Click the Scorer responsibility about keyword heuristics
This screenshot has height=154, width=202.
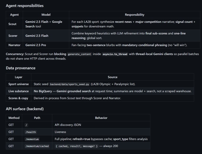[x=128, y=36]
